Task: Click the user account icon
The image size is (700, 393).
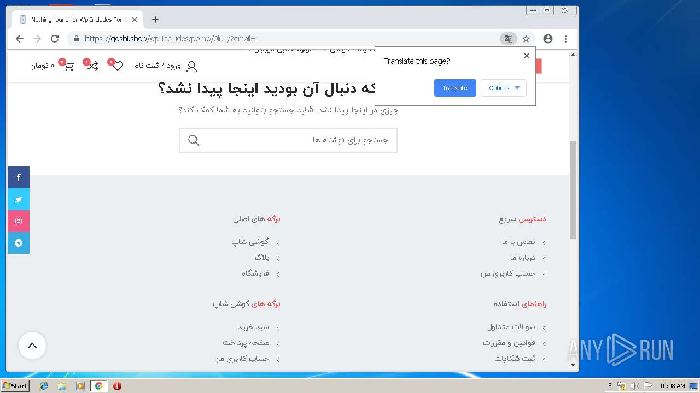Action: [x=191, y=66]
